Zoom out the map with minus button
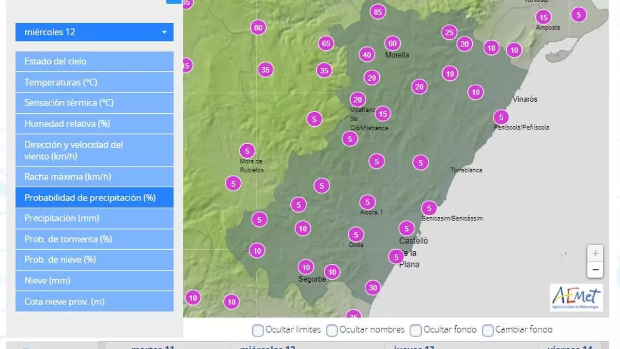 (x=595, y=269)
